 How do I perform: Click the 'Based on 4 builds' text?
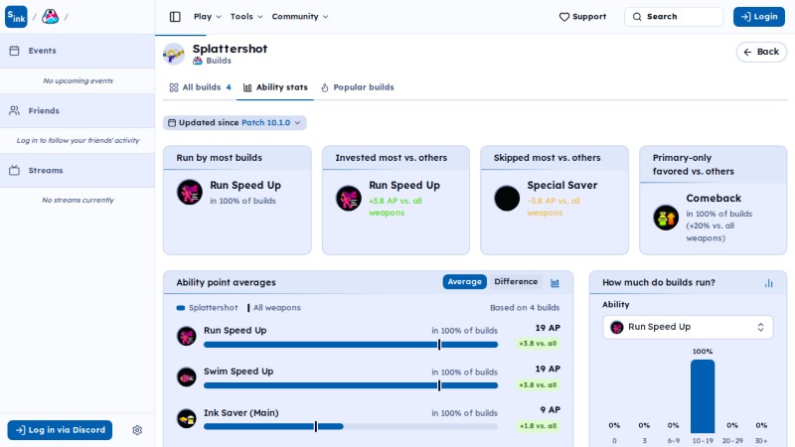[525, 308]
